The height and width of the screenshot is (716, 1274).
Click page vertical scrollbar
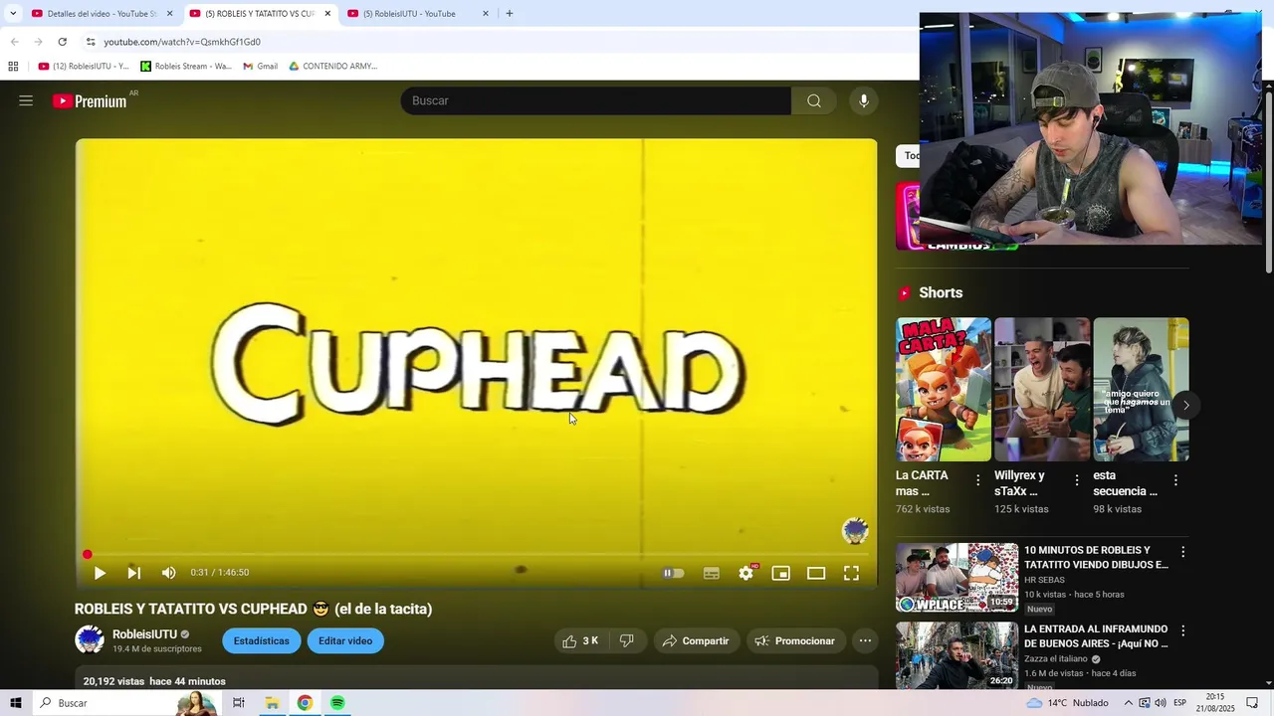1269,182
